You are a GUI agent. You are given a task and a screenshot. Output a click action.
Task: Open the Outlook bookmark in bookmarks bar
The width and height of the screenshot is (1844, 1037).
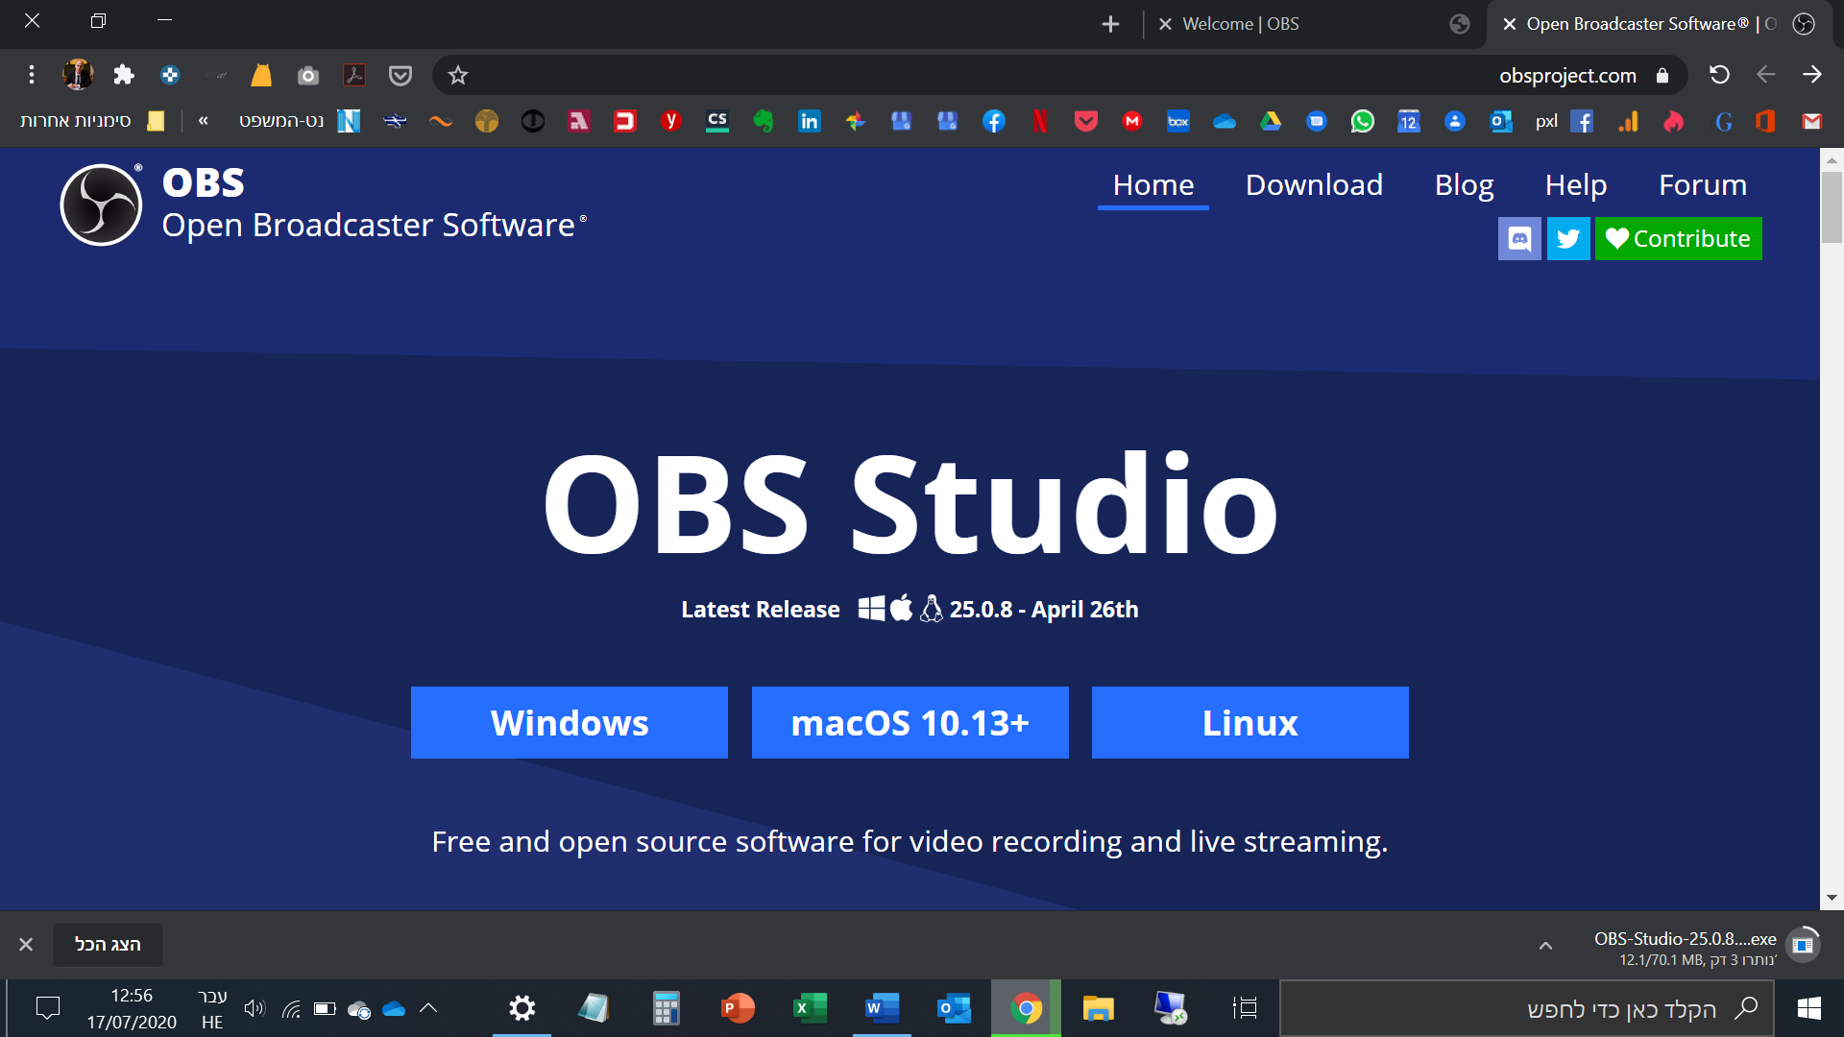[x=1500, y=121]
